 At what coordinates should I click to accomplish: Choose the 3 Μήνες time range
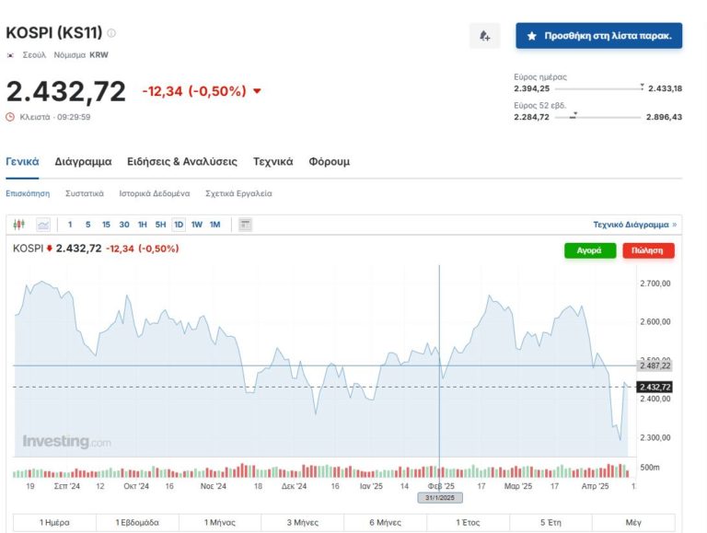(302, 522)
